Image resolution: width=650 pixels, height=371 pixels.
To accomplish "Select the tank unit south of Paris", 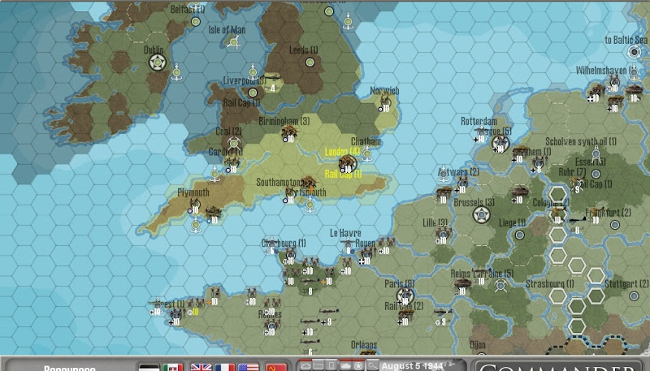I will click(x=405, y=316).
